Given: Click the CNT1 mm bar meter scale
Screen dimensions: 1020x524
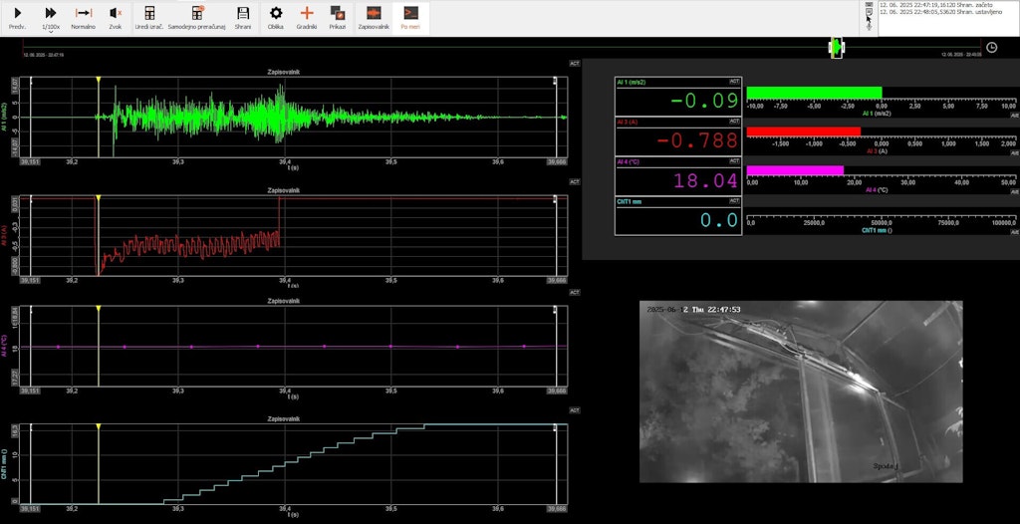Looking at the screenshot, I should (881, 219).
